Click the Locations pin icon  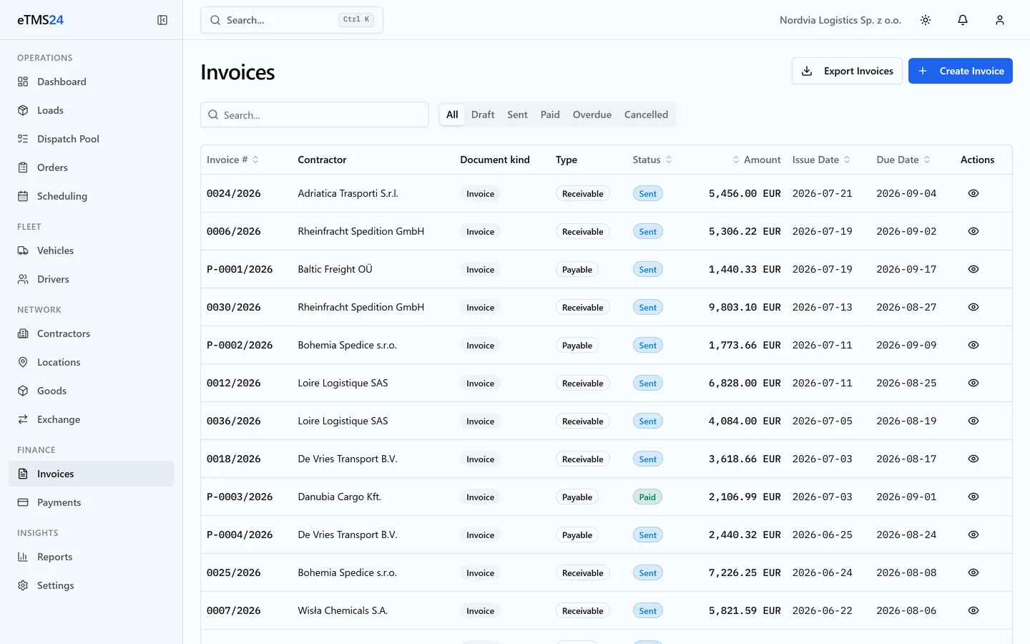(23, 362)
